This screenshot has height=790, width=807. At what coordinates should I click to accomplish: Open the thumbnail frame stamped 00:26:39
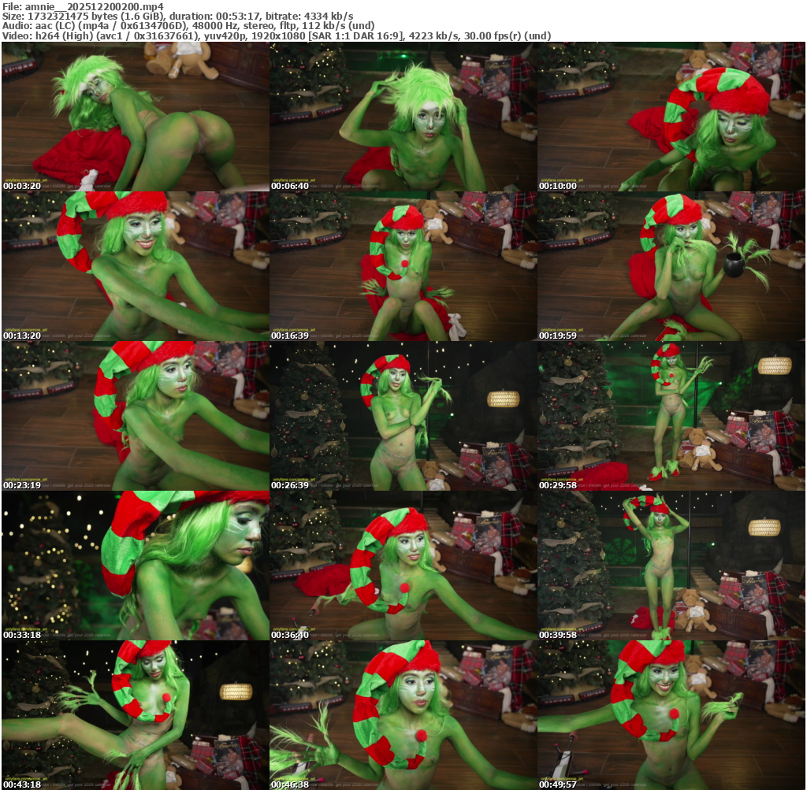(x=403, y=416)
